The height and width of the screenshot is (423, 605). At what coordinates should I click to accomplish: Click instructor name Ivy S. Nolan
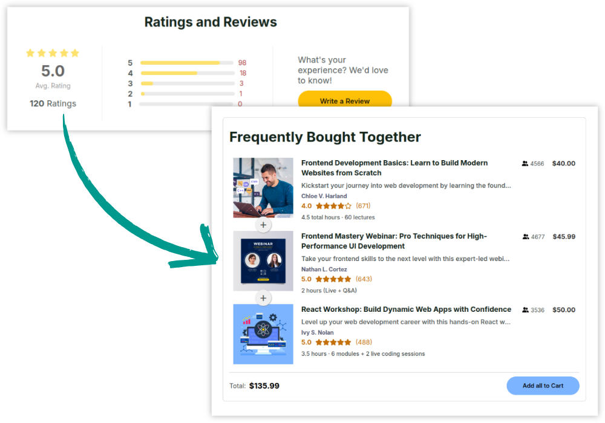(x=318, y=332)
